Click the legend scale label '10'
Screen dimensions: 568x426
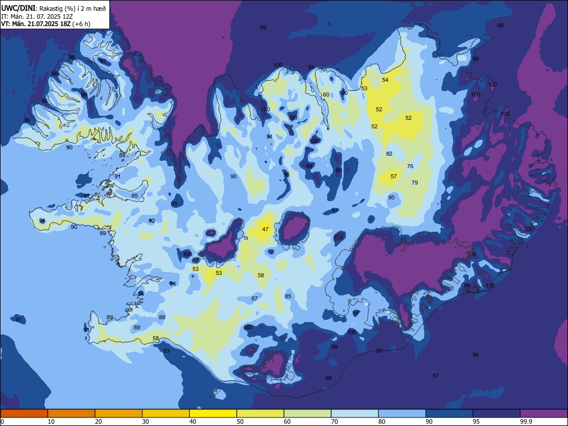[x=51, y=421]
